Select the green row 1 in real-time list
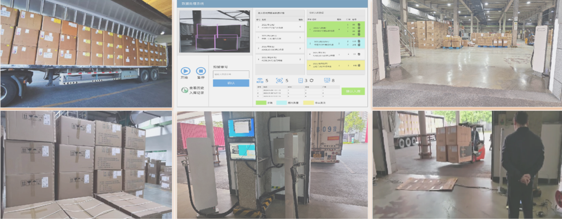This screenshot has width=562, height=219. (336, 29)
